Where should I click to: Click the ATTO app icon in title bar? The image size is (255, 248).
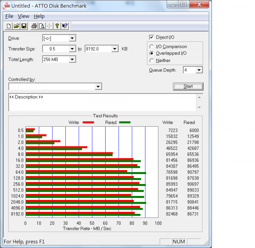point(6,6)
